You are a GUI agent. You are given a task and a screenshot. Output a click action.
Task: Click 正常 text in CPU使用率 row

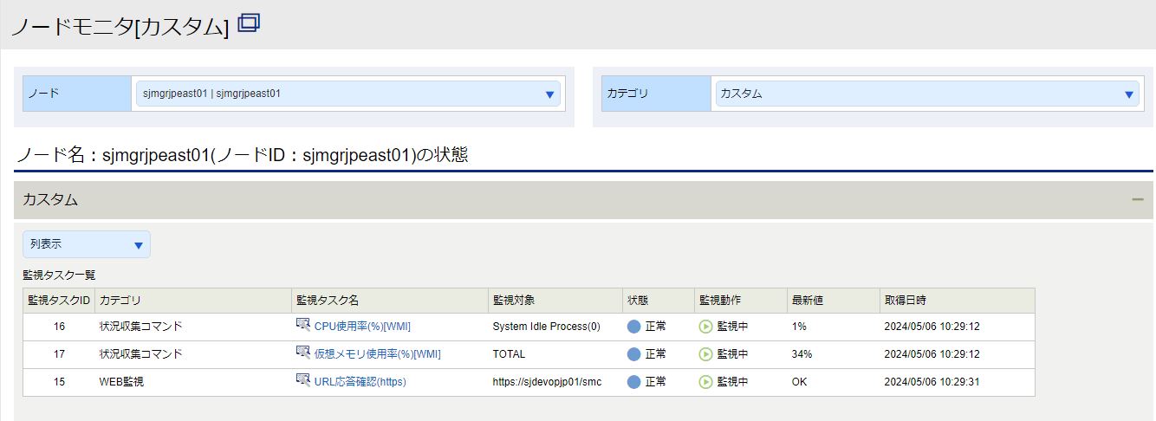click(656, 327)
